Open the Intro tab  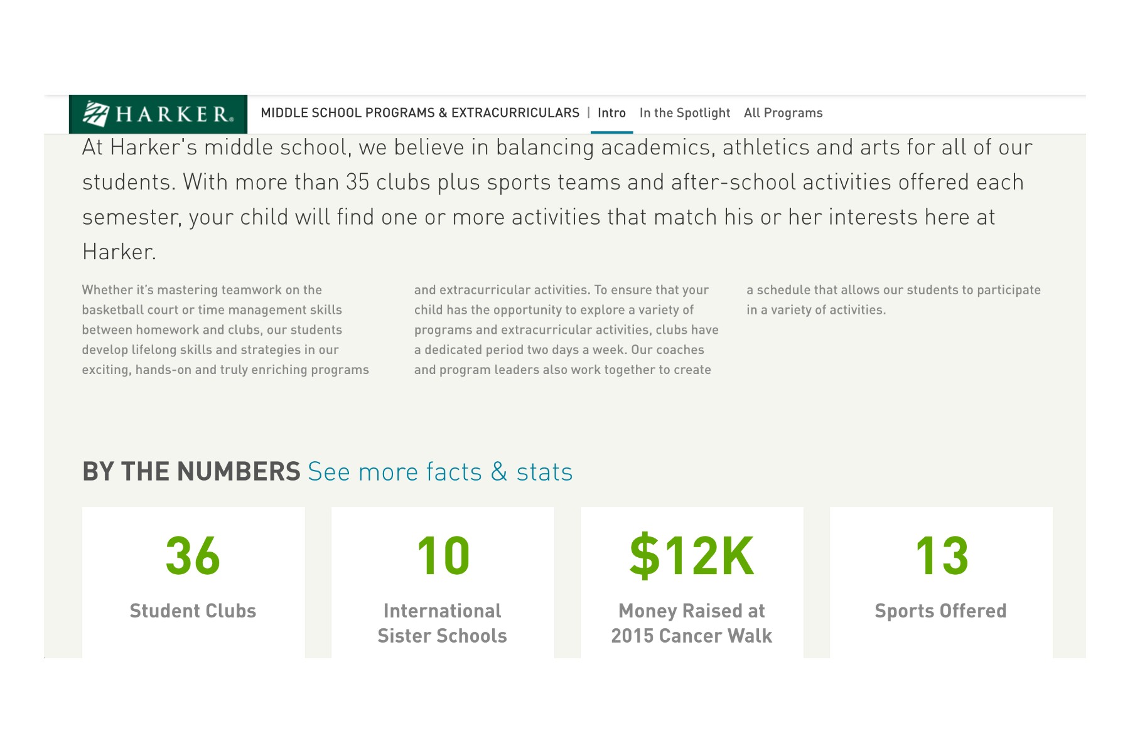click(x=611, y=114)
